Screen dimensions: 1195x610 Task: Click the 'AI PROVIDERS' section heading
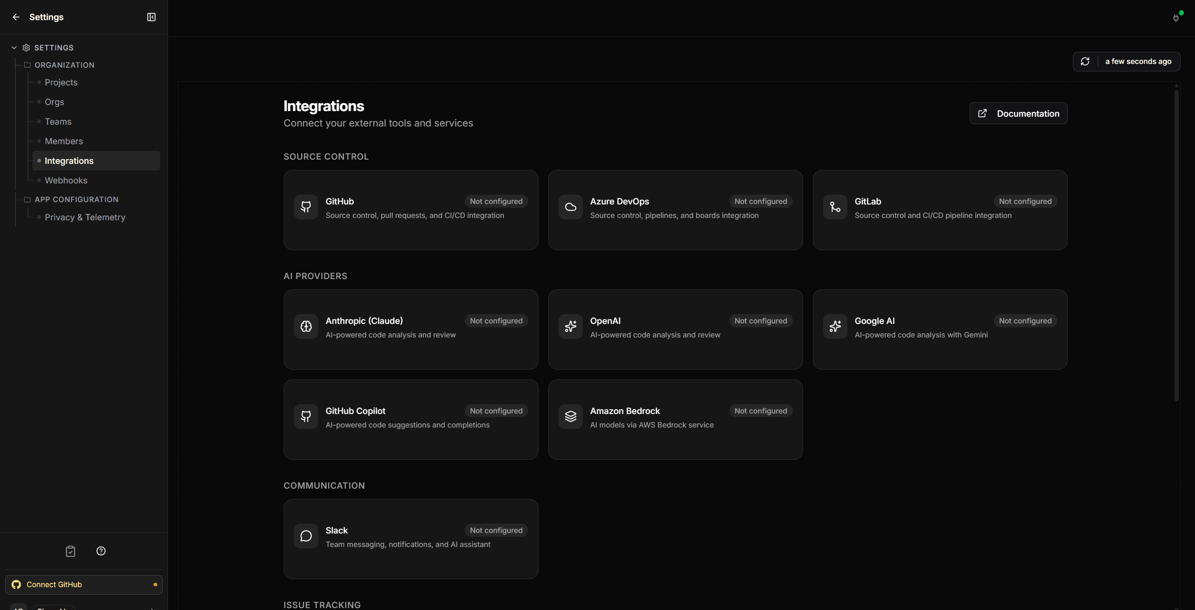(x=315, y=276)
